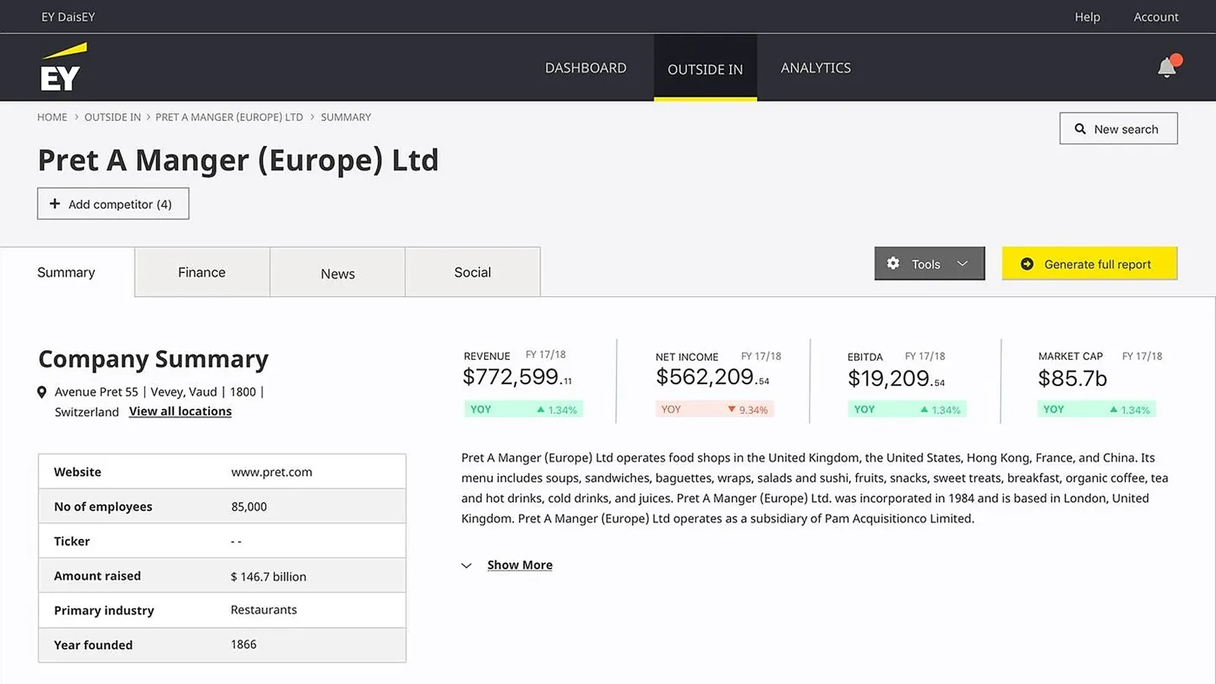Click the $19,209 EBITDA figure
This screenshot has width=1216, height=684.
point(896,378)
